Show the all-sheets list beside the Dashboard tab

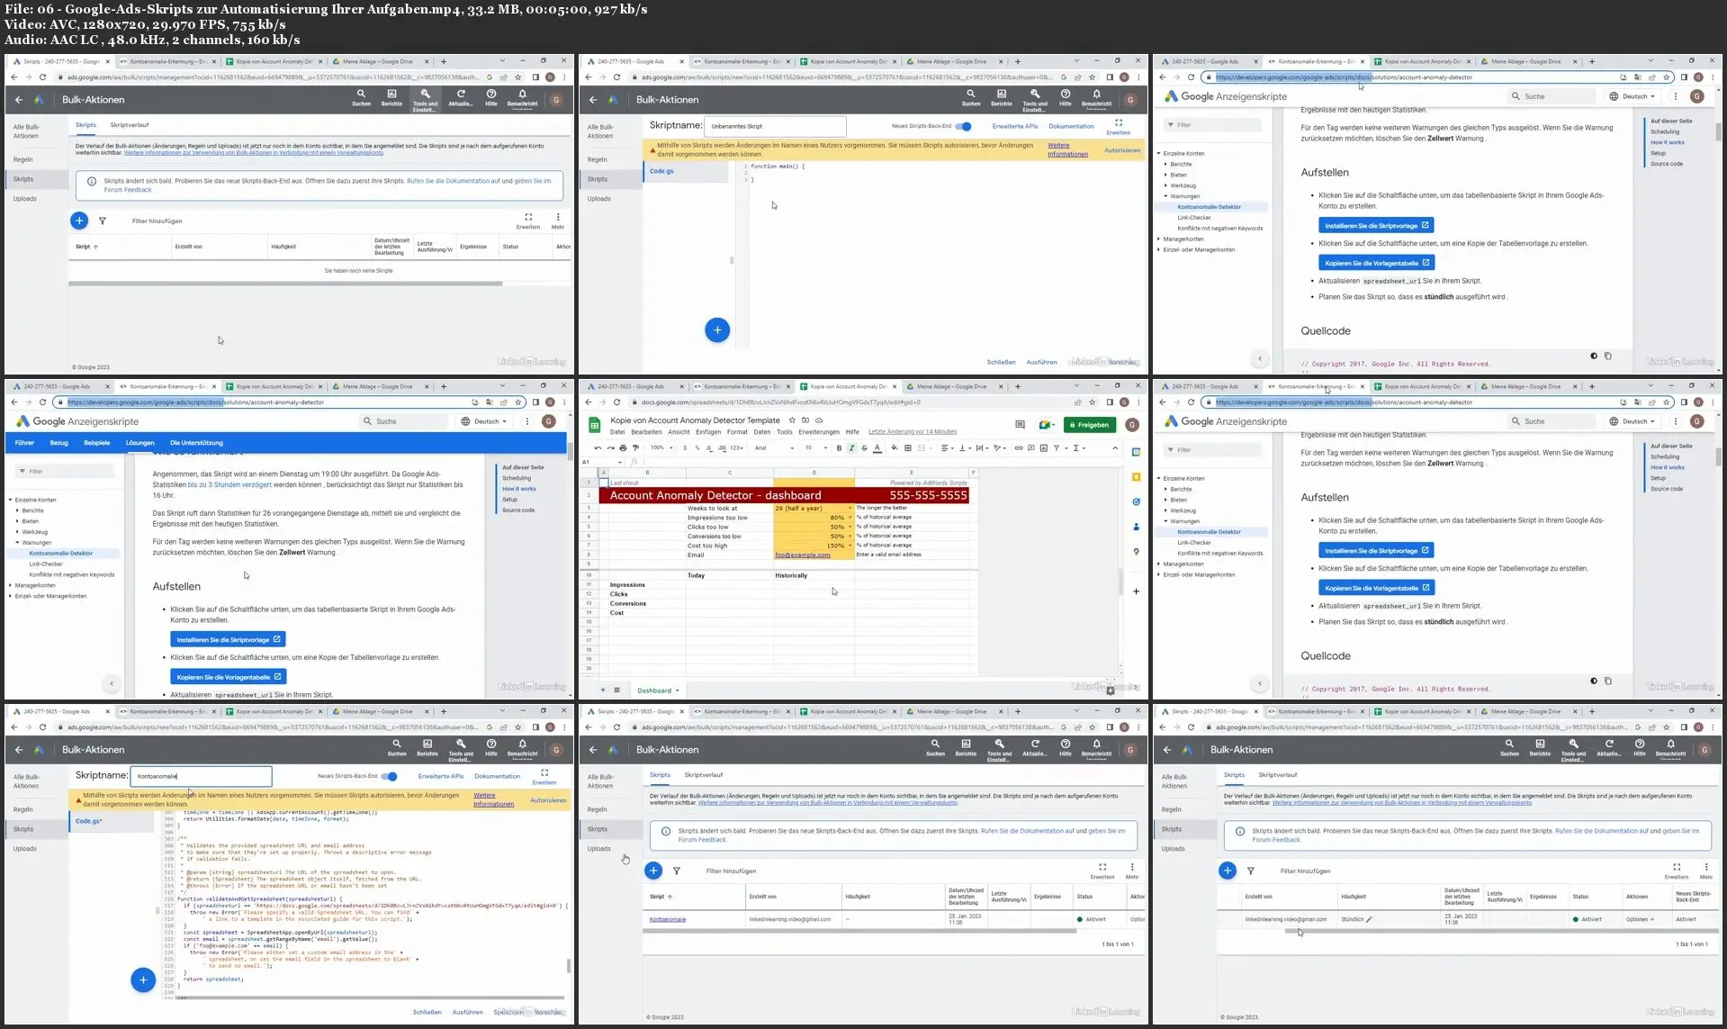click(x=616, y=691)
